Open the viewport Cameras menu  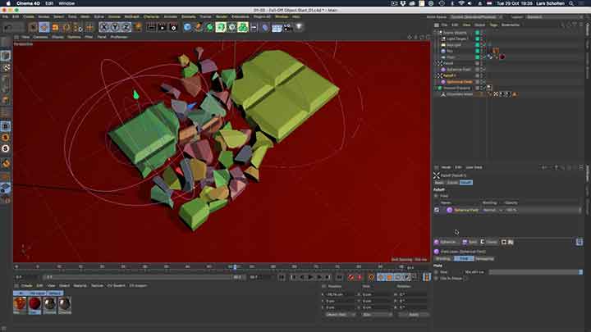[x=40, y=37]
